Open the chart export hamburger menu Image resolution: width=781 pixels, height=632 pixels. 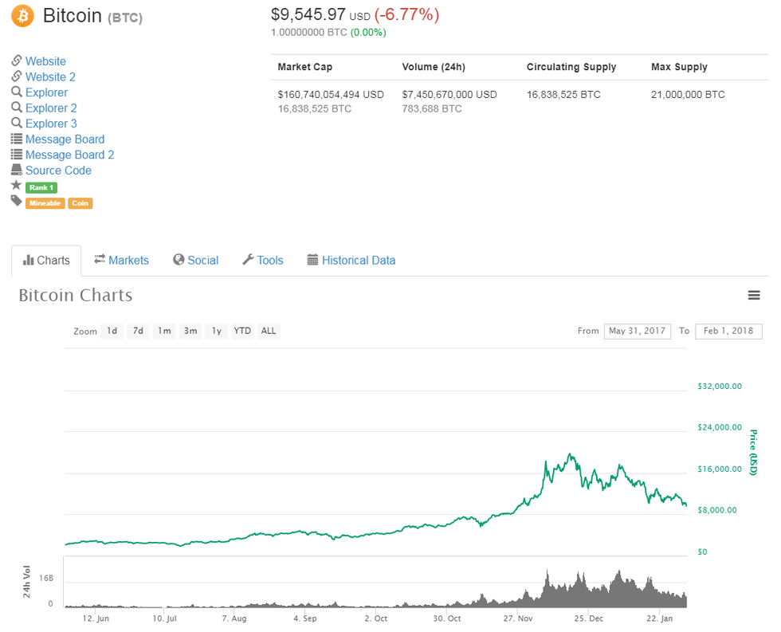click(754, 295)
